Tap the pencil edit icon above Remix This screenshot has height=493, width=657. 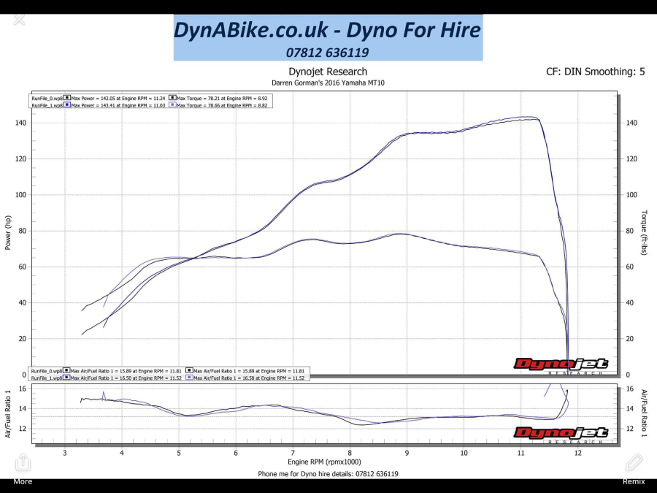point(634,462)
